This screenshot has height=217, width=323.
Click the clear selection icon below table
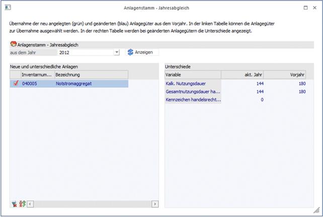(14, 204)
